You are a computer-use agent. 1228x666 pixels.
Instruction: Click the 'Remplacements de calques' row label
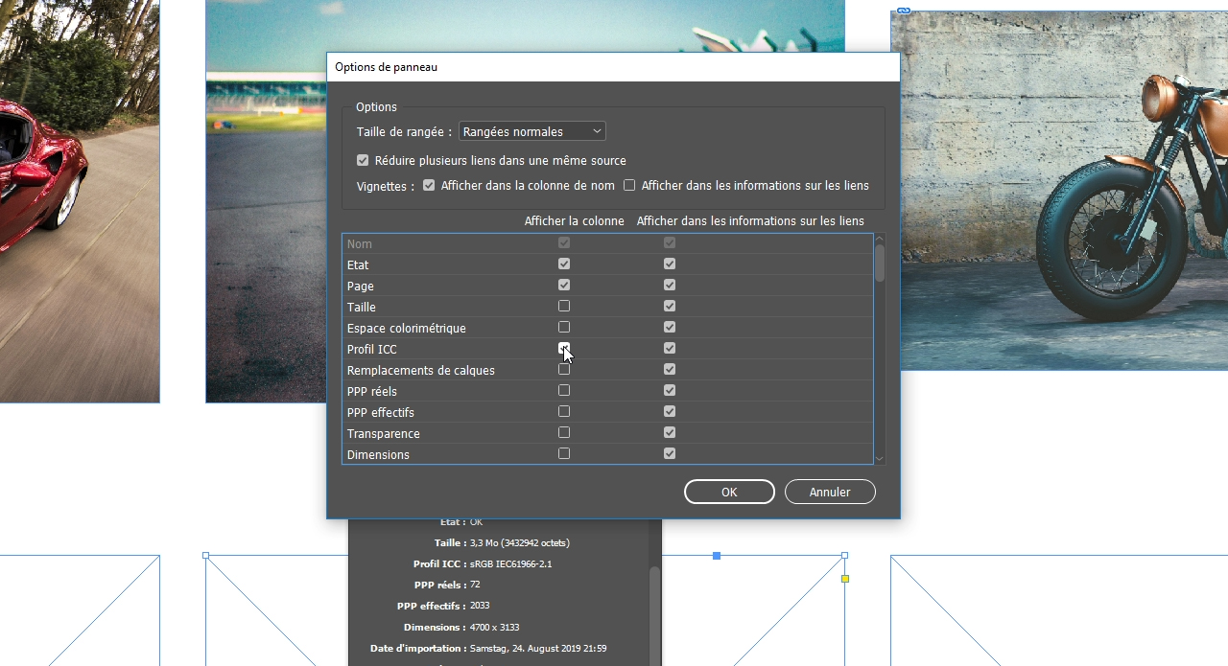coord(421,371)
